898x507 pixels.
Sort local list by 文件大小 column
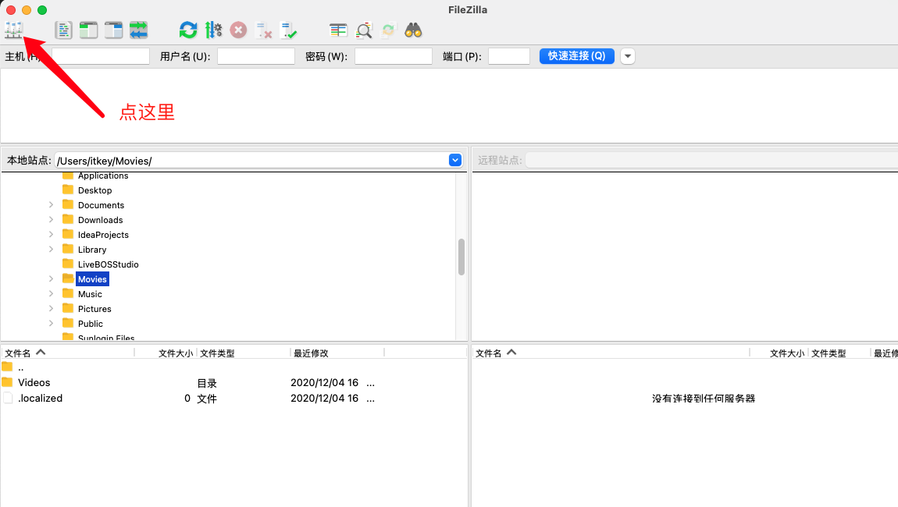pos(166,353)
